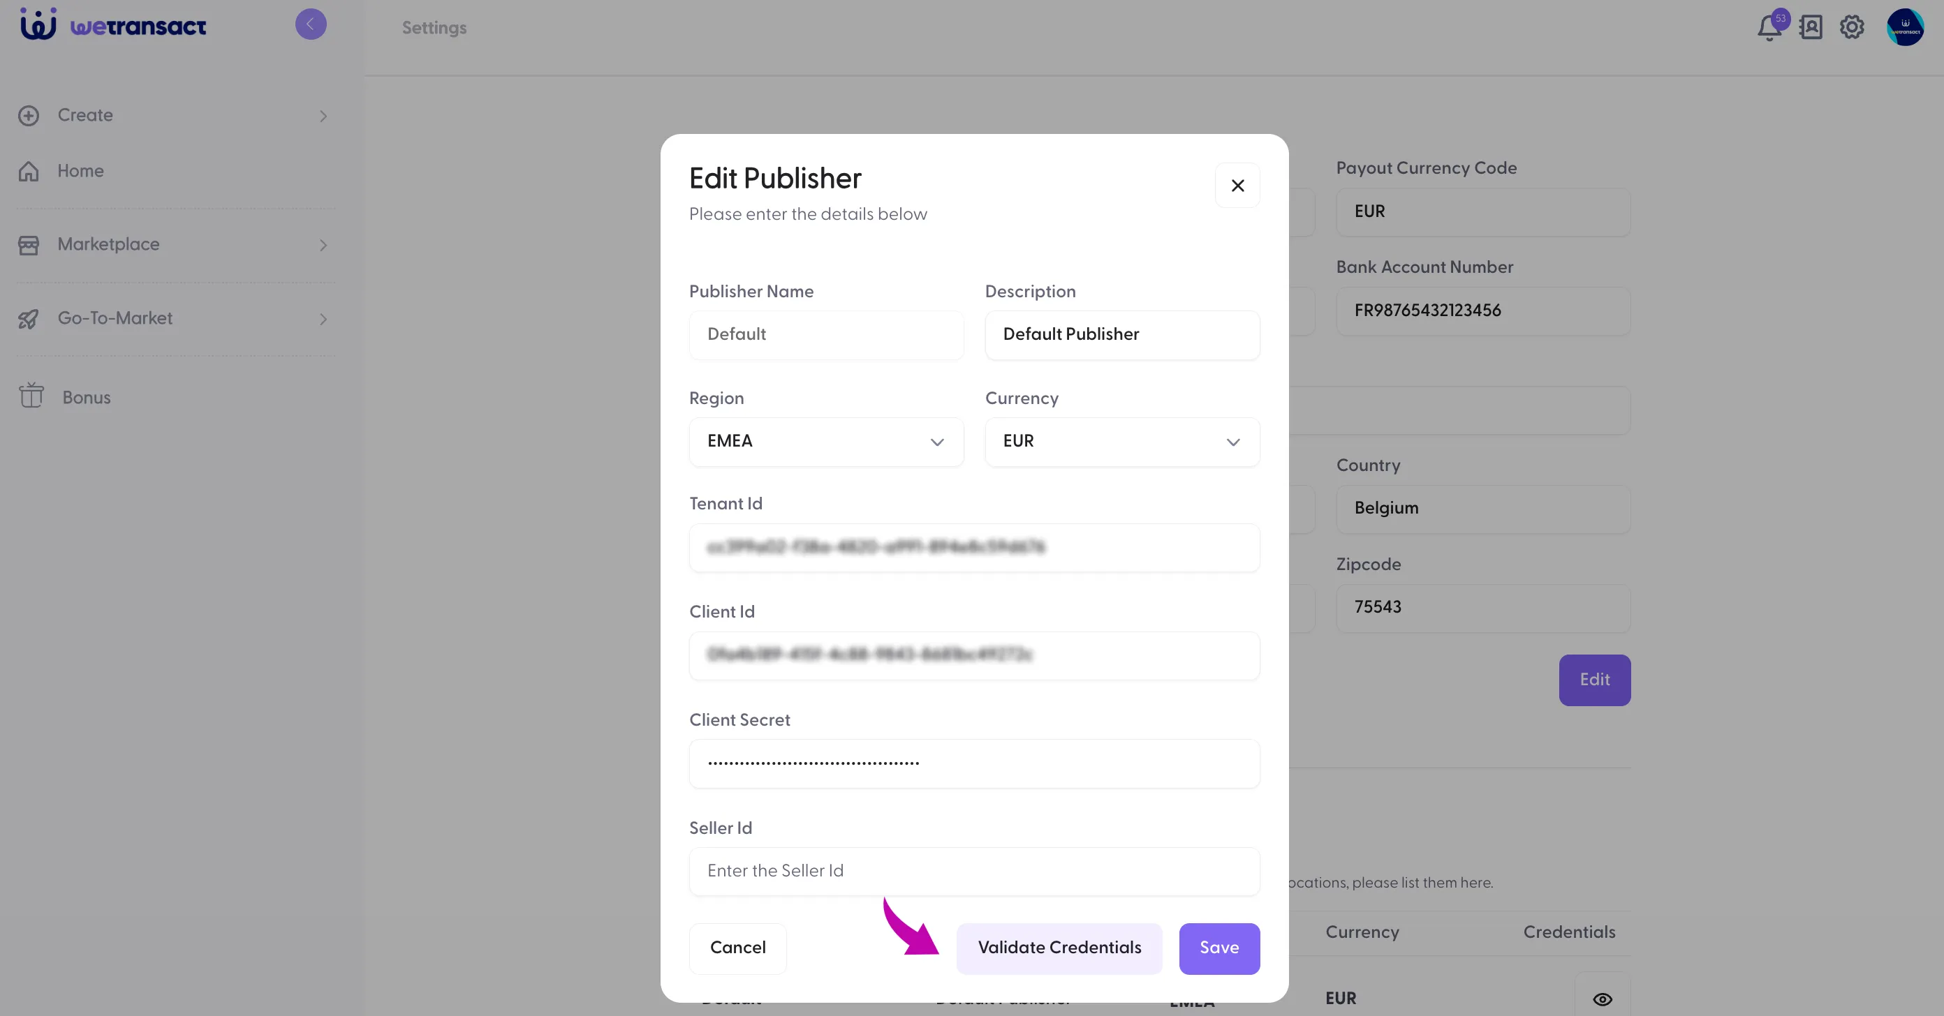Image resolution: width=1944 pixels, height=1016 pixels.
Task: Focus the Description field
Action: click(1122, 334)
